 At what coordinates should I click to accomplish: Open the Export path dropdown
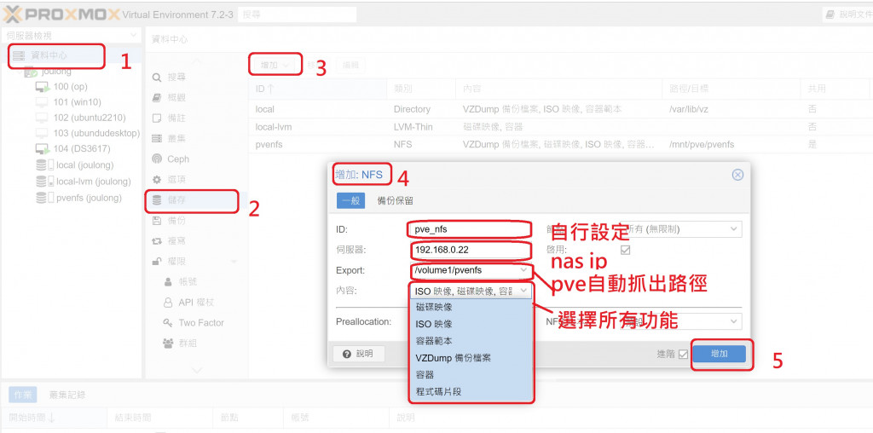click(x=523, y=270)
